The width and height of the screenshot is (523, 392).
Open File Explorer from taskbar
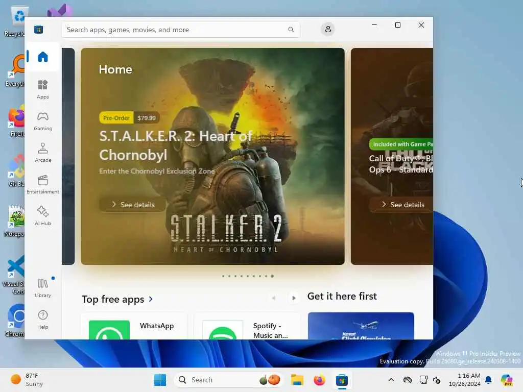297,380
